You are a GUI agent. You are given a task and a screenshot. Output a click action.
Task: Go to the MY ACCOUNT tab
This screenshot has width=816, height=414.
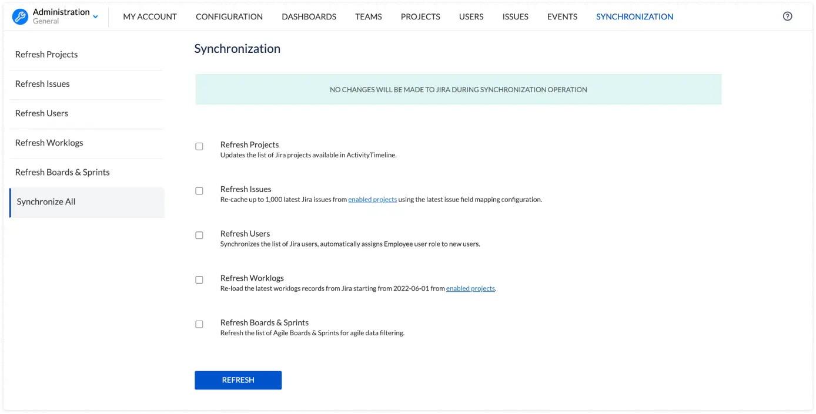point(150,16)
